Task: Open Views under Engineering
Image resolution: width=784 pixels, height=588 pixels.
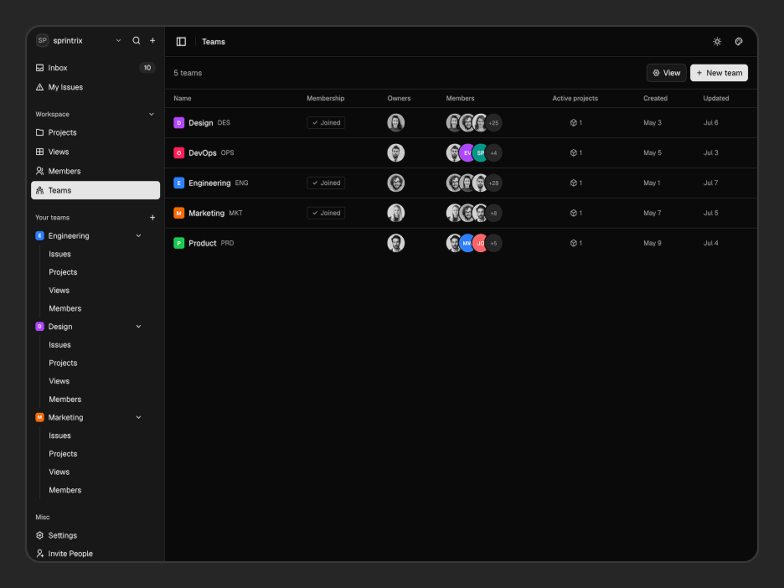Action: coord(59,290)
